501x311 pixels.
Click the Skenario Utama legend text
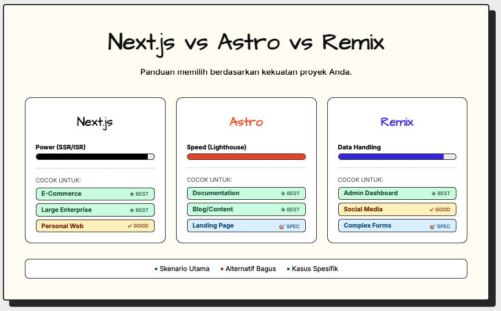click(185, 269)
